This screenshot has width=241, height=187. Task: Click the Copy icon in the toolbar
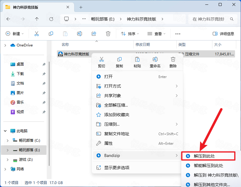point(51,34)
